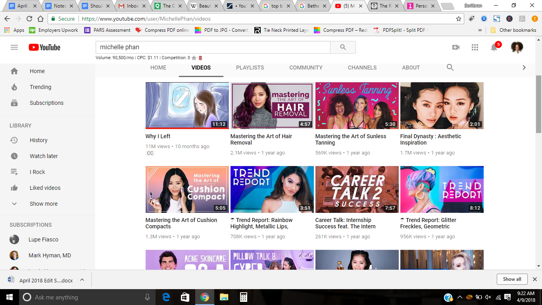Open Mastering the Art of Sunless Tanning title
The image size is (542, 305).
(351, 139)
